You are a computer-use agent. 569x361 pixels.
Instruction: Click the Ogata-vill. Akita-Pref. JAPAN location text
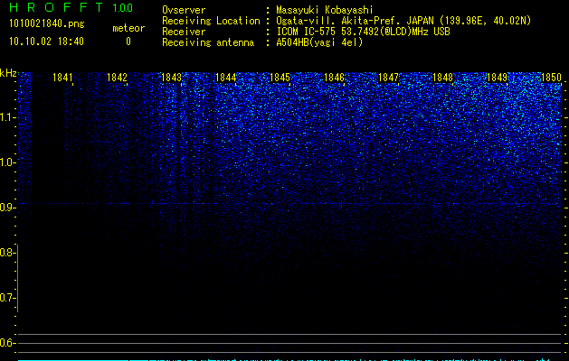point(403,21)
